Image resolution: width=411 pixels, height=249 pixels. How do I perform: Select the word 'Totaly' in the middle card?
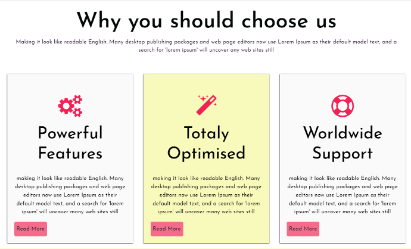coord(206,133)
